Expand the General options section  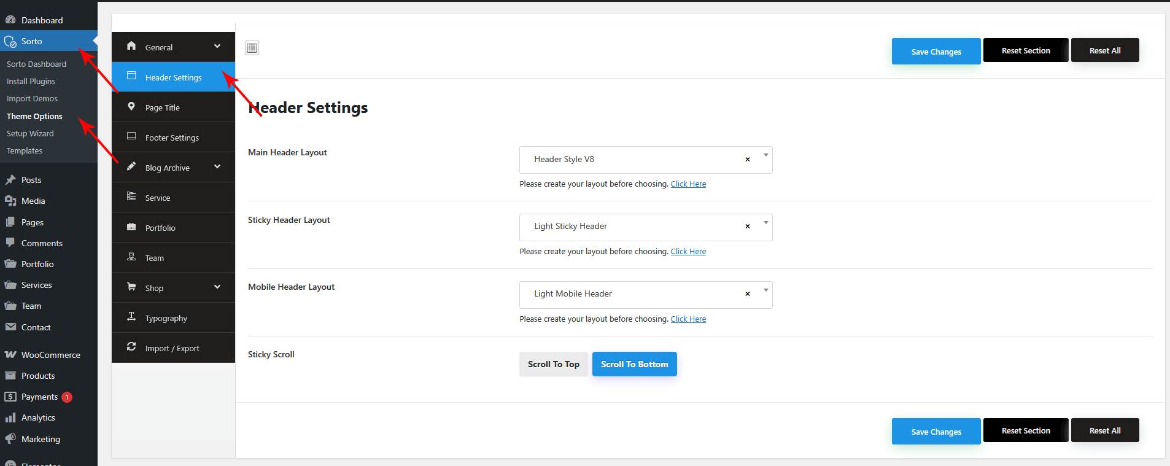tap(217, 47)
